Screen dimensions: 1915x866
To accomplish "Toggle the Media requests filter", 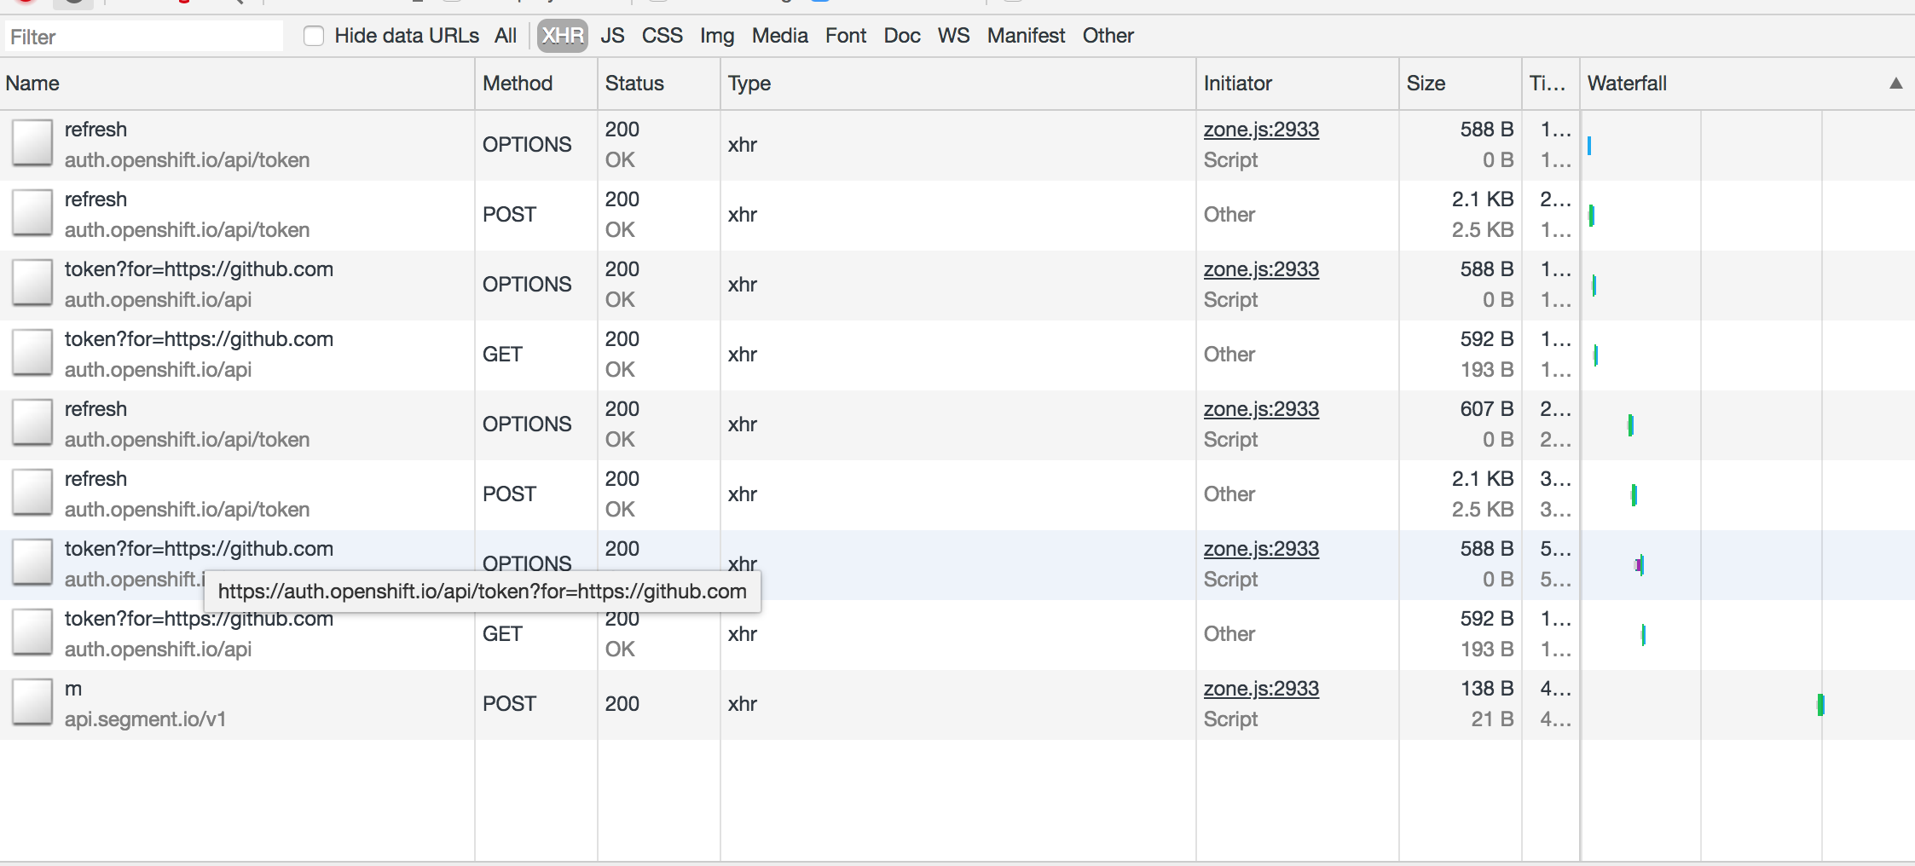I will point(778,36).
